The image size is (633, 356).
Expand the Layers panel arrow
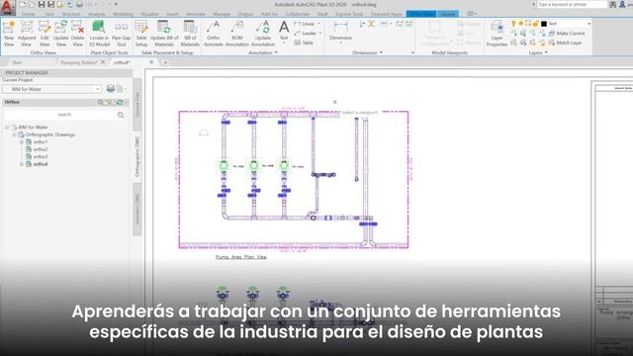click(x=546, y=52)
